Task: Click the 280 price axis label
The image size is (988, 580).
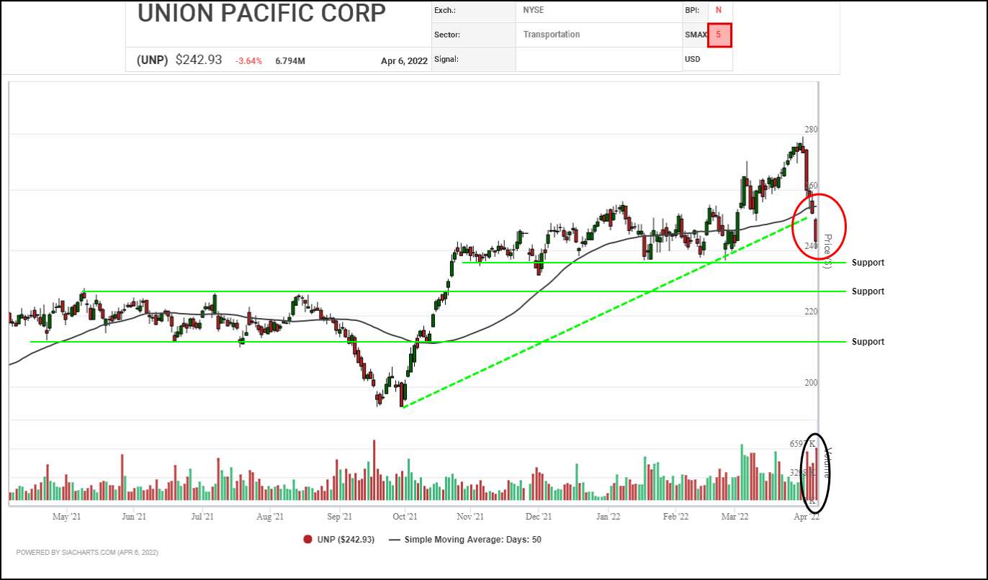Action: coord(811,130)
